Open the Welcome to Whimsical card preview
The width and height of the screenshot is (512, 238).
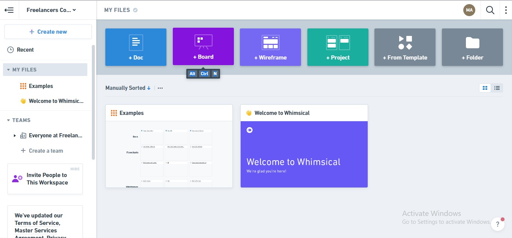pyautogui.click(x=304, y=154)
